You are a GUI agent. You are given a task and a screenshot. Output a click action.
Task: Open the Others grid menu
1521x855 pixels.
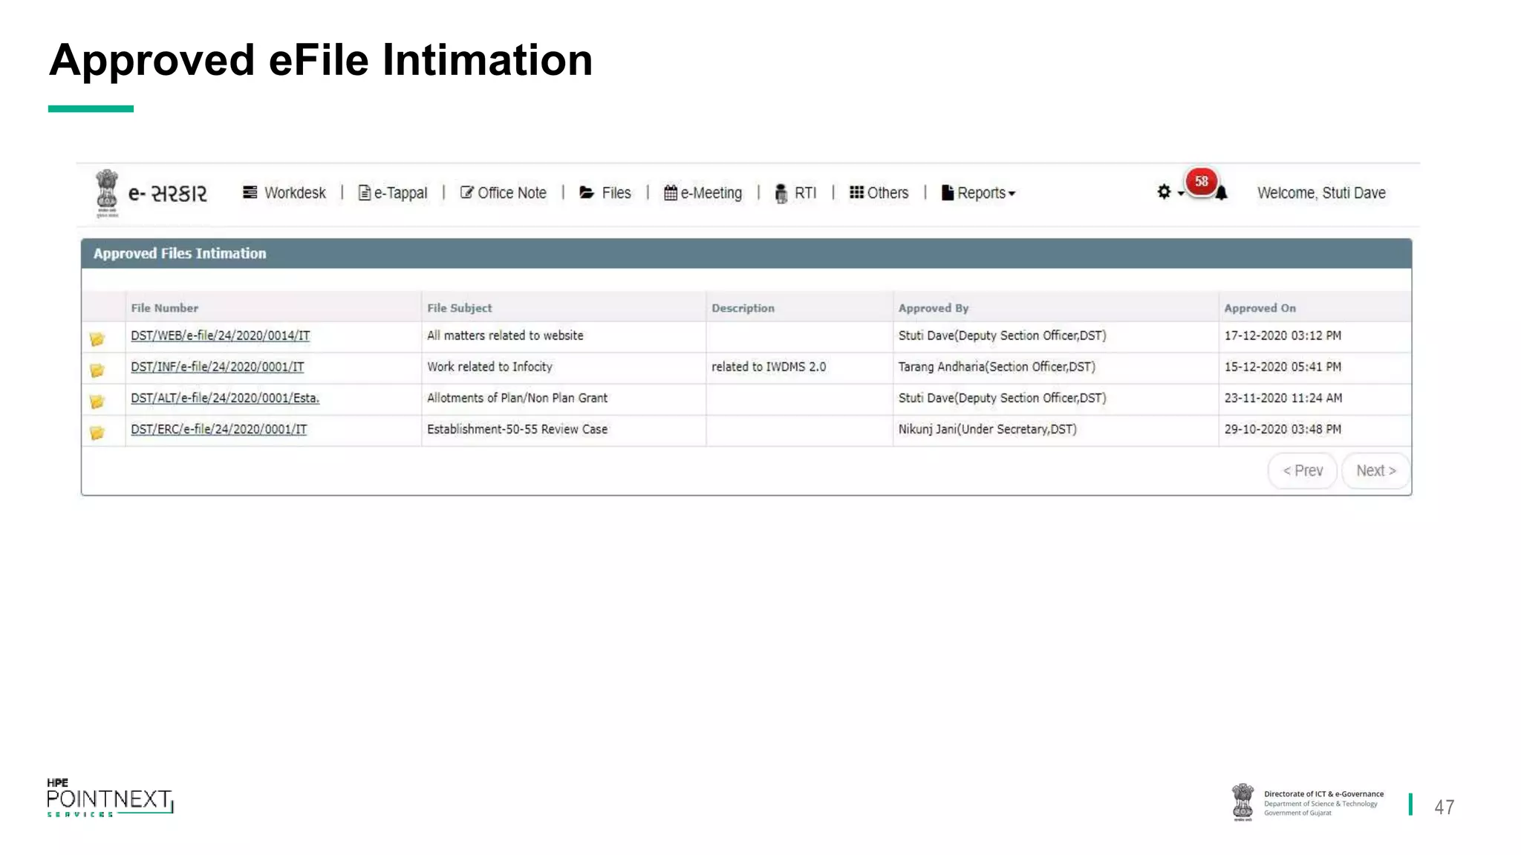tap(879, 193)
